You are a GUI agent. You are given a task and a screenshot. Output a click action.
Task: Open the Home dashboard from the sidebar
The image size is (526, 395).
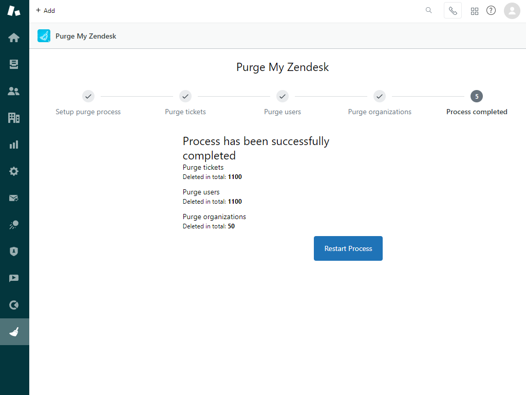coord(14,38)
